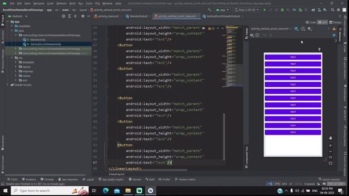Switch editor to Code view mode
Viewport: 349px width, 196px height.
coord(311,22)
